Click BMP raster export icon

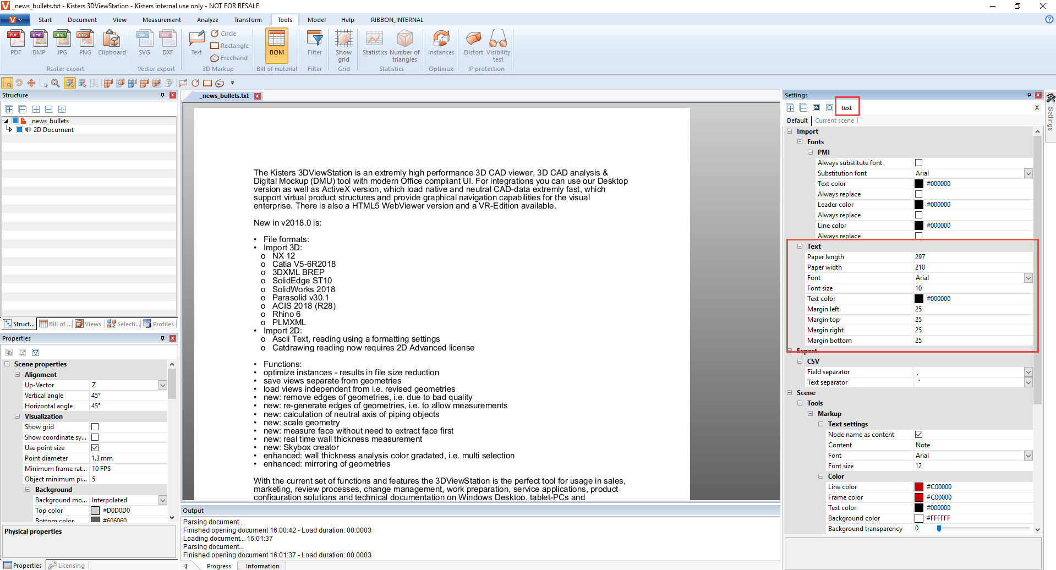coord(39,43)
